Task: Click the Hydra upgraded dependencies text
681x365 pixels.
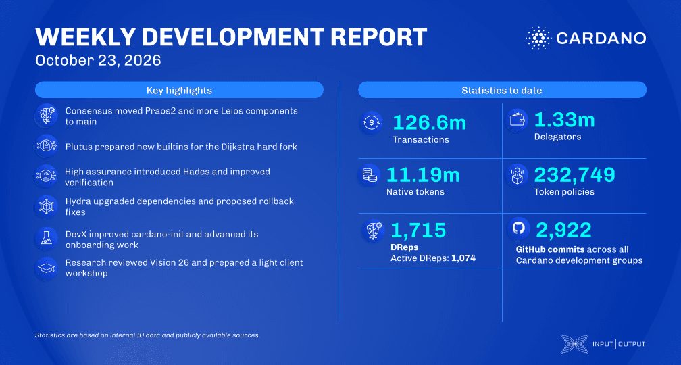Action: (x=180, y=207)
